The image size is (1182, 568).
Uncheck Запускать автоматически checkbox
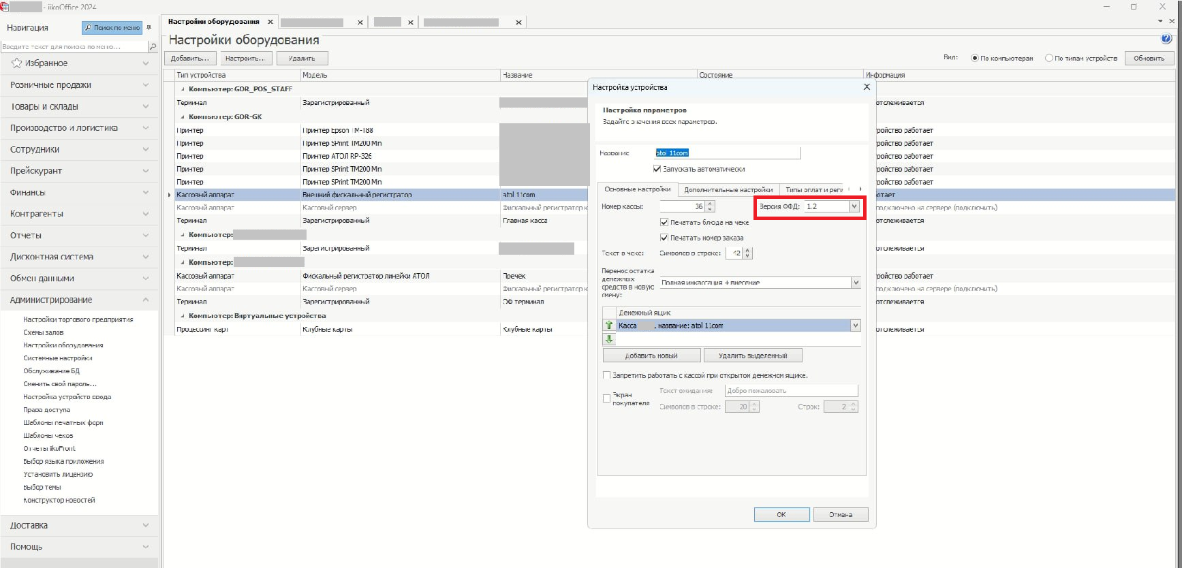click(x=657, y=169)
